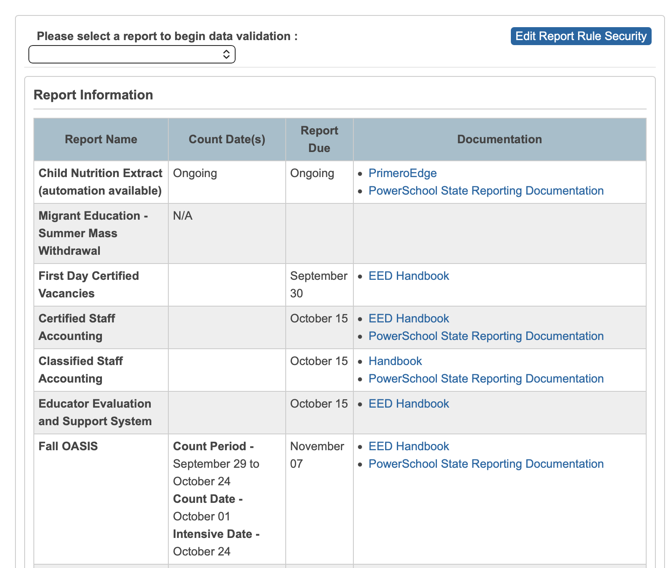Select Certified Staff Accounting report name

(x=77, y=327)
